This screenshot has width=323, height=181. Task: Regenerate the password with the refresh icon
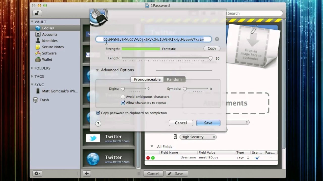pos(217,39)
